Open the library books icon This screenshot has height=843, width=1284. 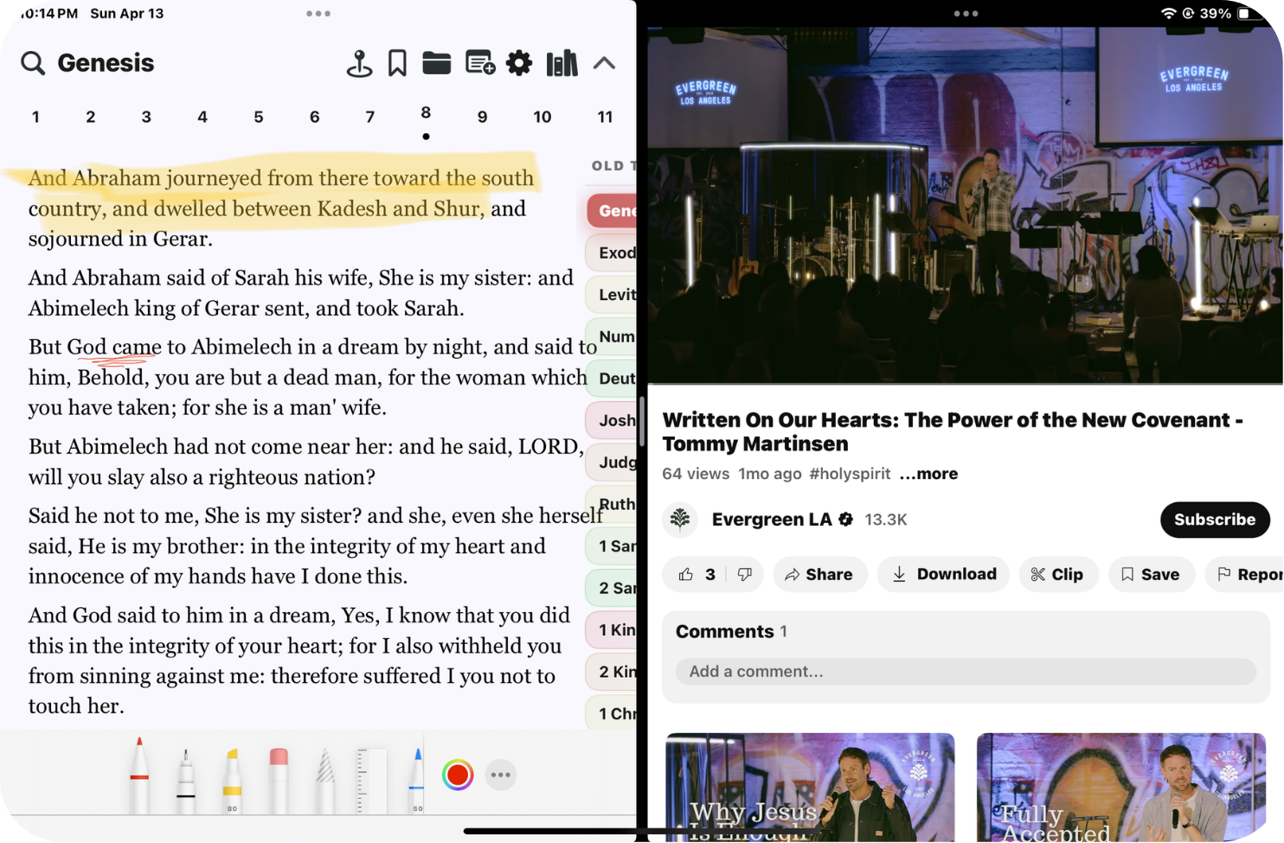click(562, 63)
